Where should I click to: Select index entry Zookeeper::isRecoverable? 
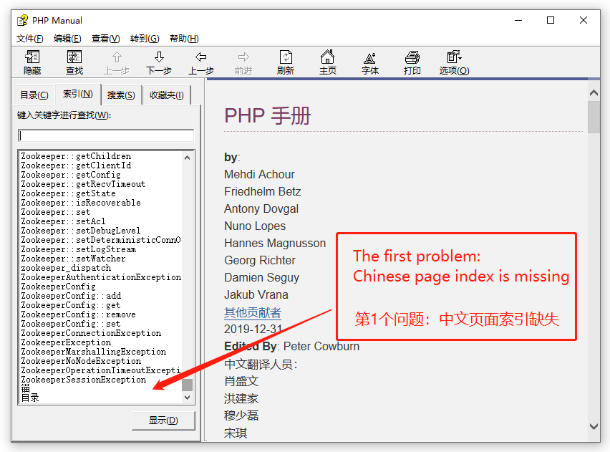coord(80,203)
